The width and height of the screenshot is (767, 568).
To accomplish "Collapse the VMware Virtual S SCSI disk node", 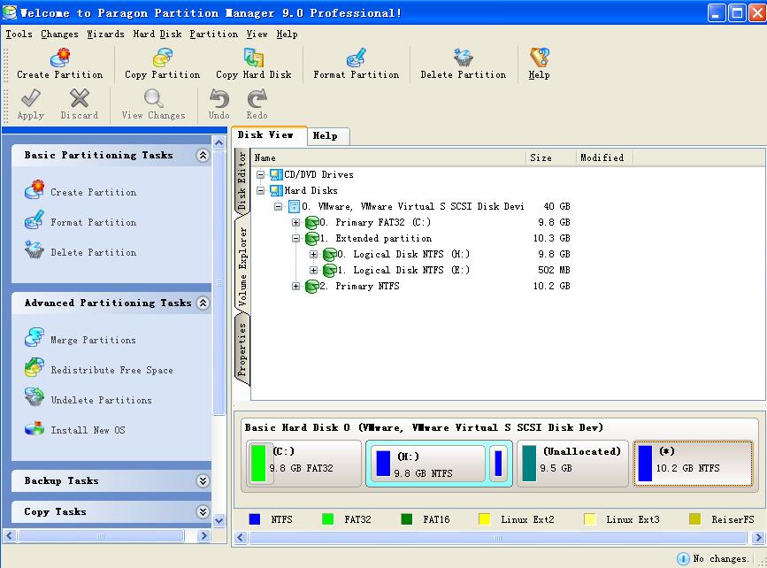I will pos(278,206).
